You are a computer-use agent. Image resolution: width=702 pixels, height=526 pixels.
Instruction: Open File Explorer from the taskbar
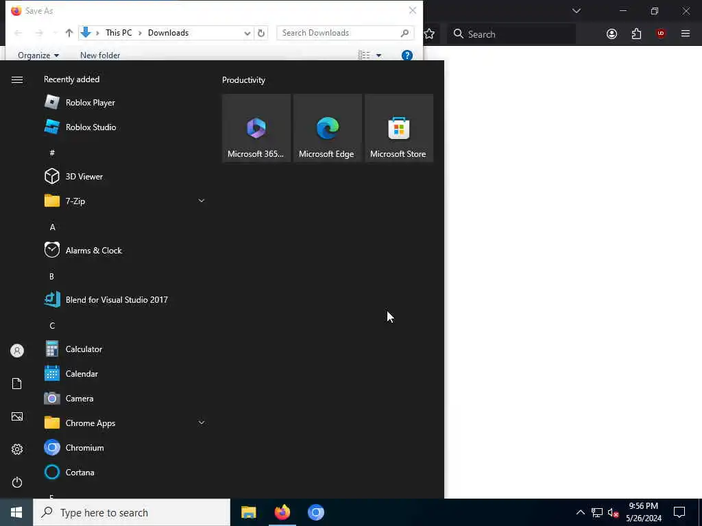pos(248,512)
